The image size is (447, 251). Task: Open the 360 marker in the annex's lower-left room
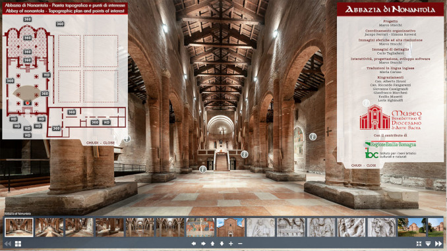[57, 128]
